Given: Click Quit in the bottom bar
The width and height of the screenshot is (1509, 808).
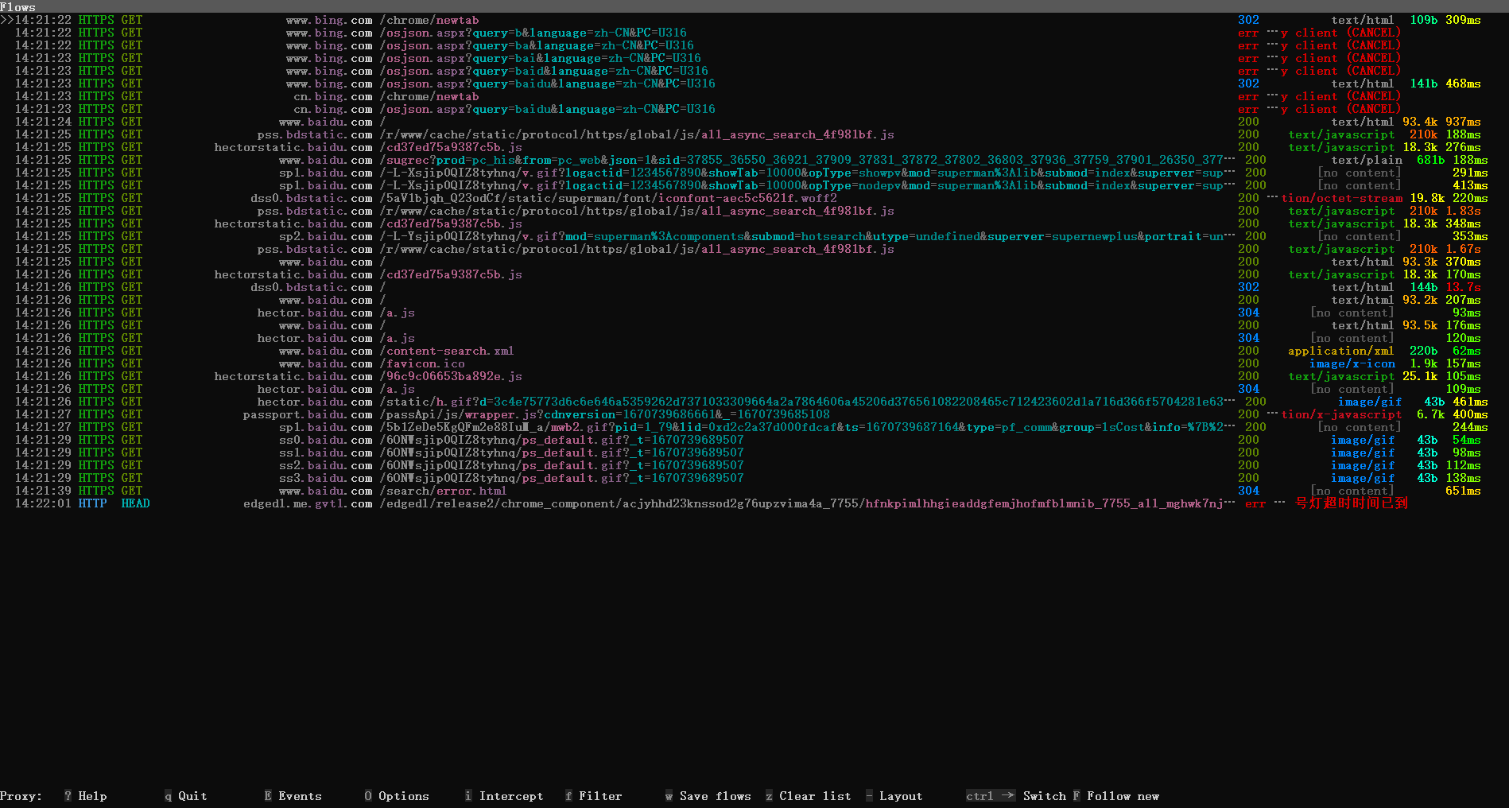Looking at the screenshot, I should pos(185,796).
